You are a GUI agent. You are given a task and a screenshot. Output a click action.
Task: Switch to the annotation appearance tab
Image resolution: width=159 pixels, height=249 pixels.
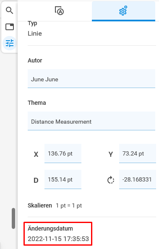coord(59,11)
